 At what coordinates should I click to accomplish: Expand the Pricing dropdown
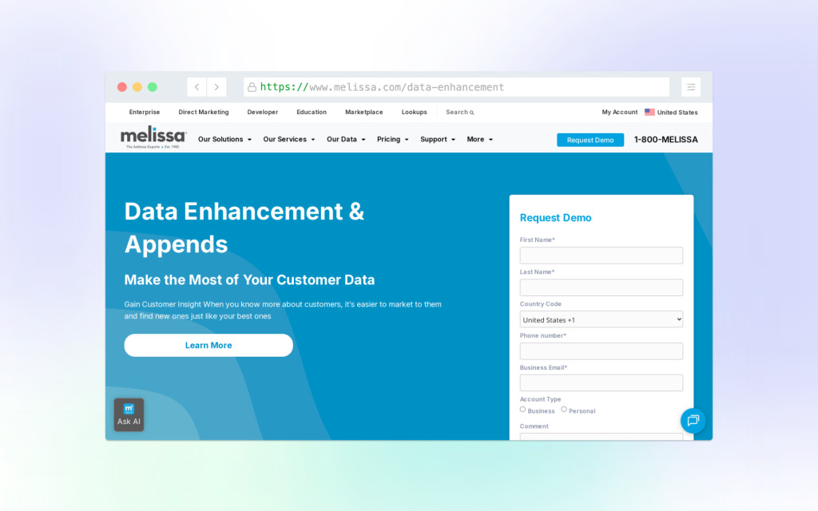tap(393, 139)
